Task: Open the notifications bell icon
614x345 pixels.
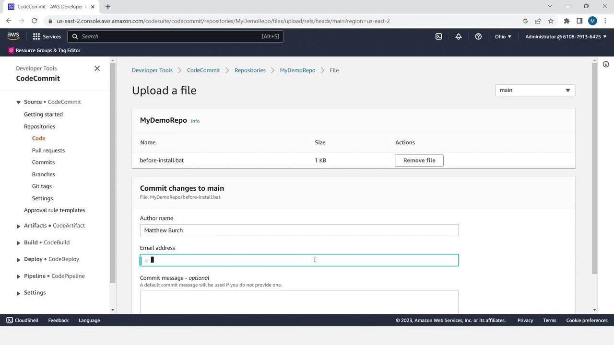Action: [x=459, y=36]
